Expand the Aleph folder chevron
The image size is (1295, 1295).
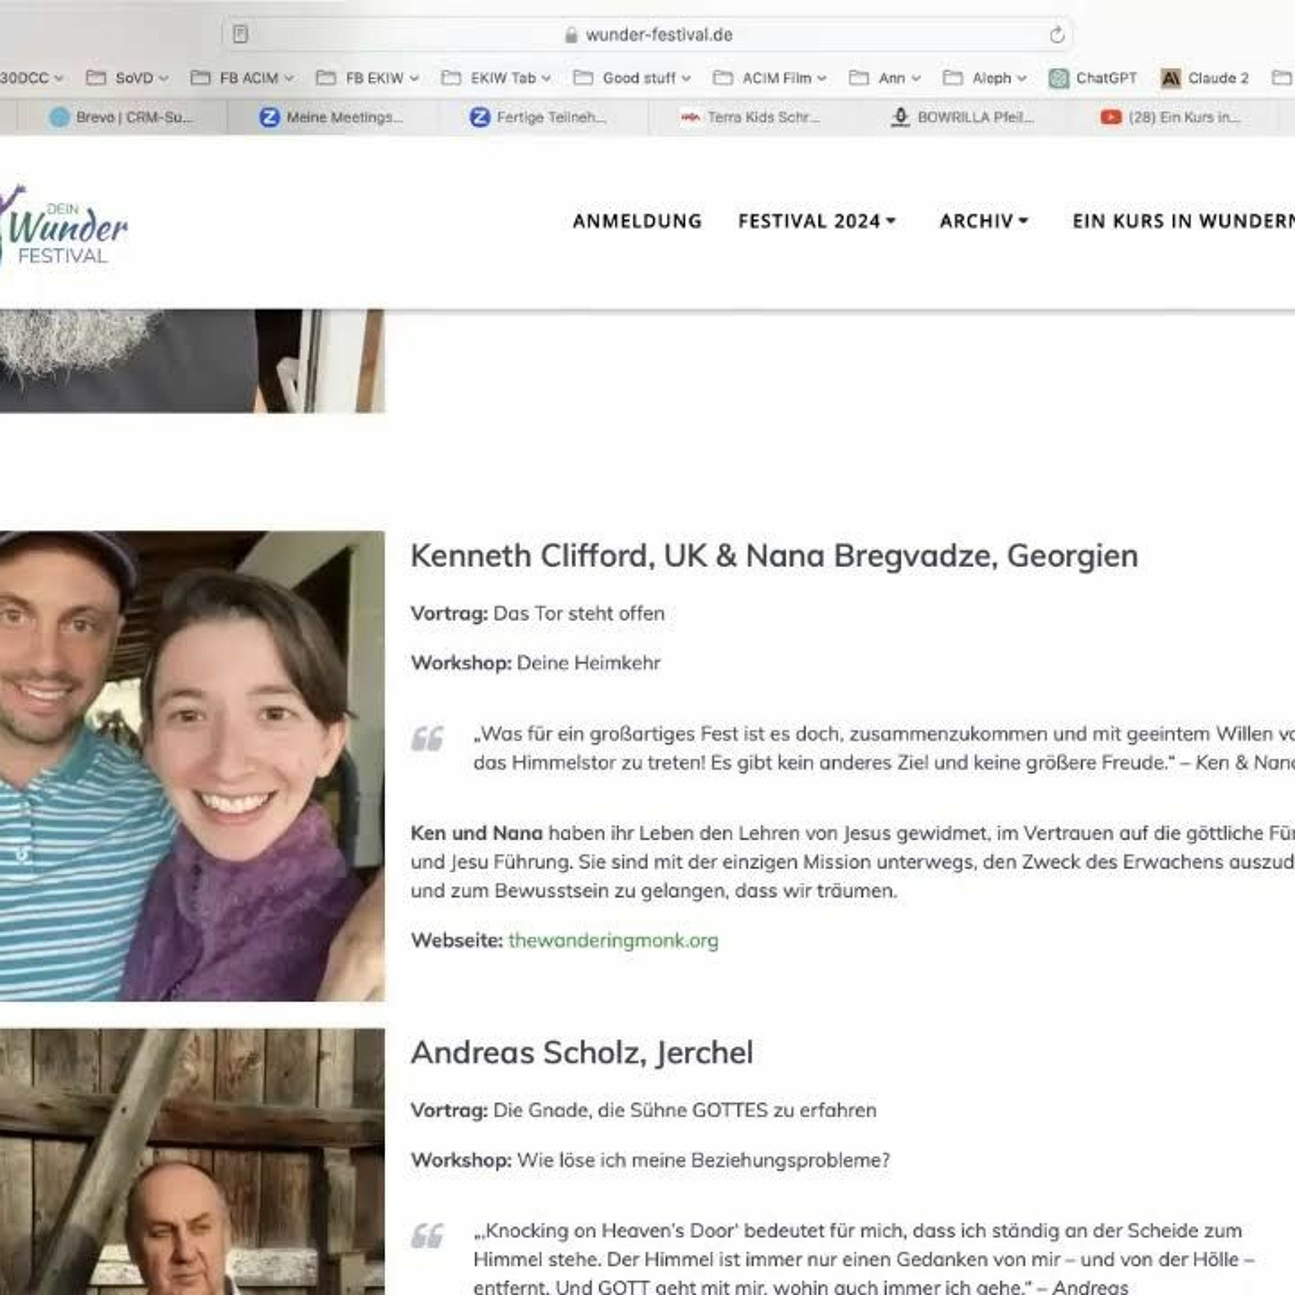[x=1021, y=79]
